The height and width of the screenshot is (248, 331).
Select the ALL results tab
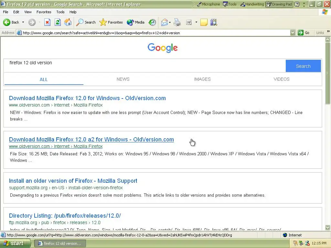tap(44, 79)
